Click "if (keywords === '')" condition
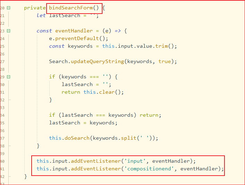The image size is (245, 185). (80, 77)
